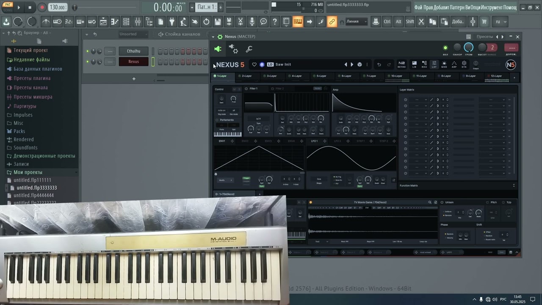Click the Nexus channel volume ГРОМ knob
The width and height of the screenshot is (542, 305).
point(469,47)
